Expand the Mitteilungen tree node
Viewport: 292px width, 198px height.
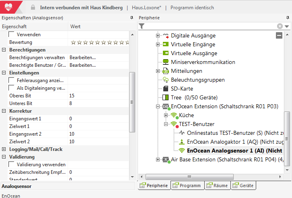[158, 71]
